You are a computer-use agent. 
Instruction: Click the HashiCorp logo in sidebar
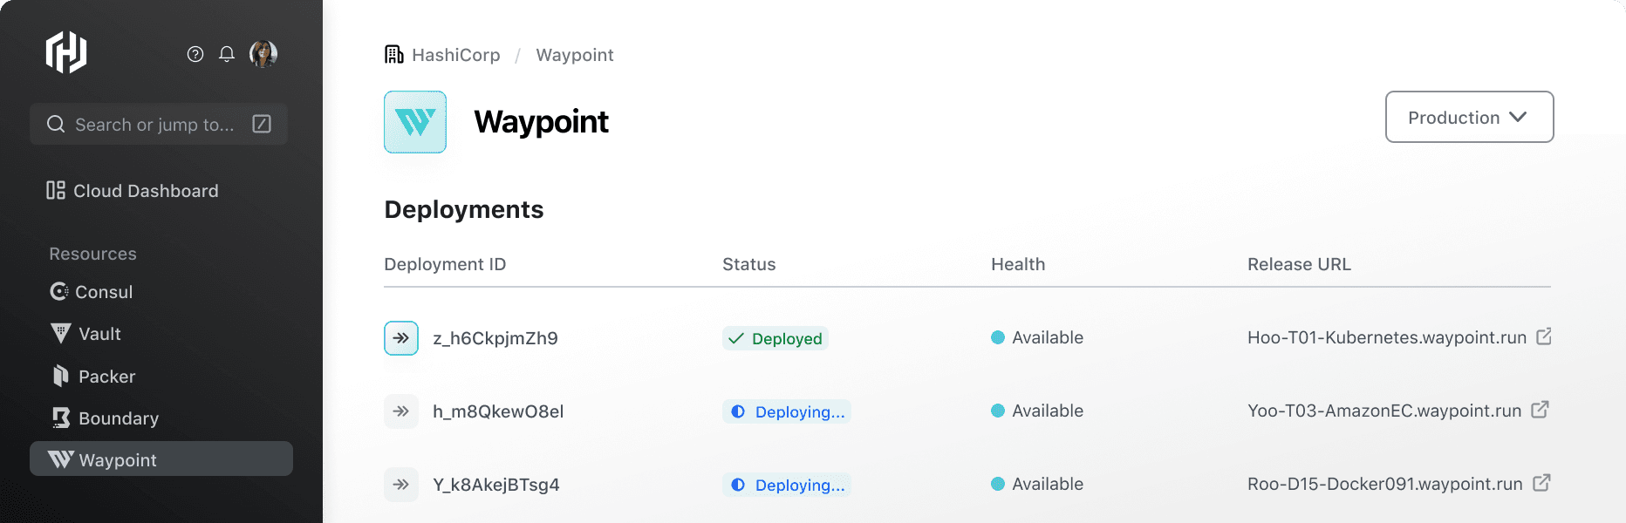(66, 52)
